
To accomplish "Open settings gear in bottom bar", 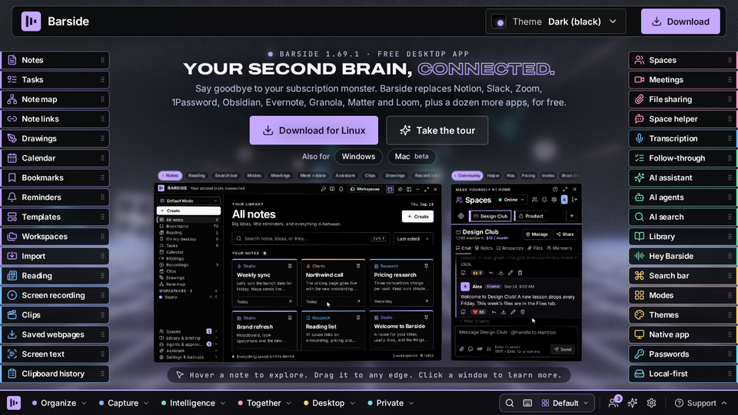I will (x=651, y=403).
